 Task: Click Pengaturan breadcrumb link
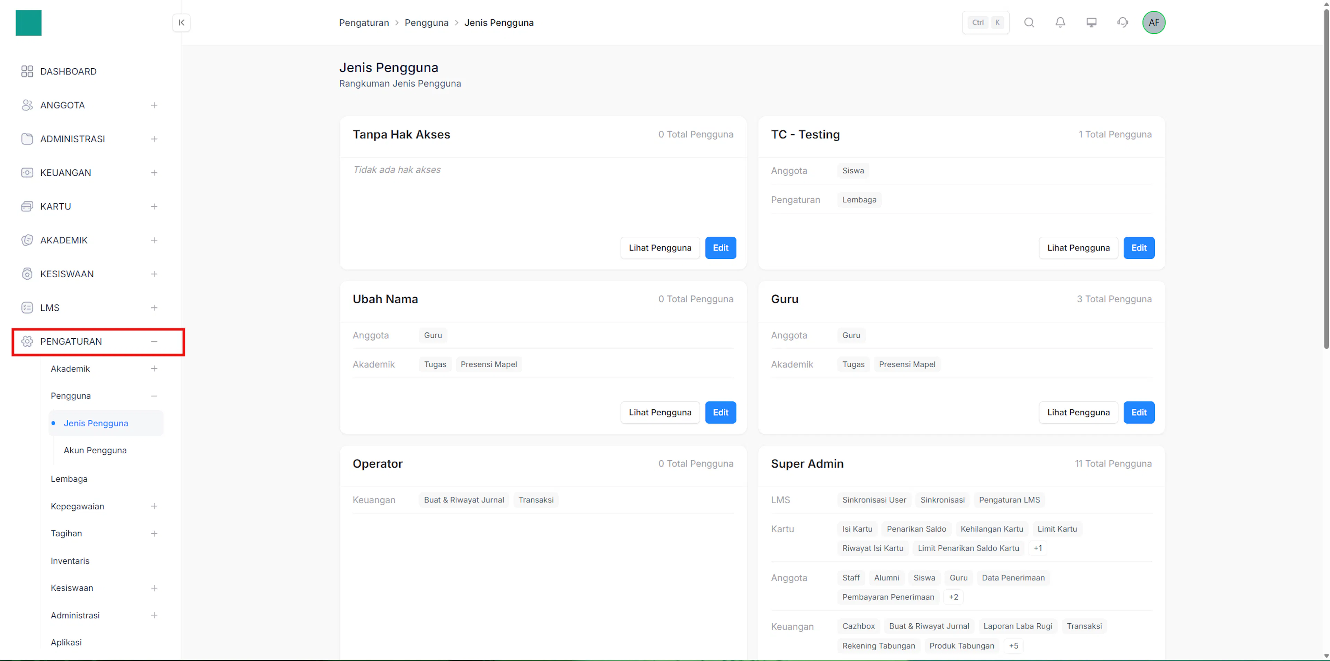364,23
